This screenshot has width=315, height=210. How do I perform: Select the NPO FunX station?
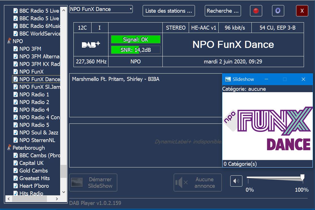pyautogui.click(x=32, y=72)
